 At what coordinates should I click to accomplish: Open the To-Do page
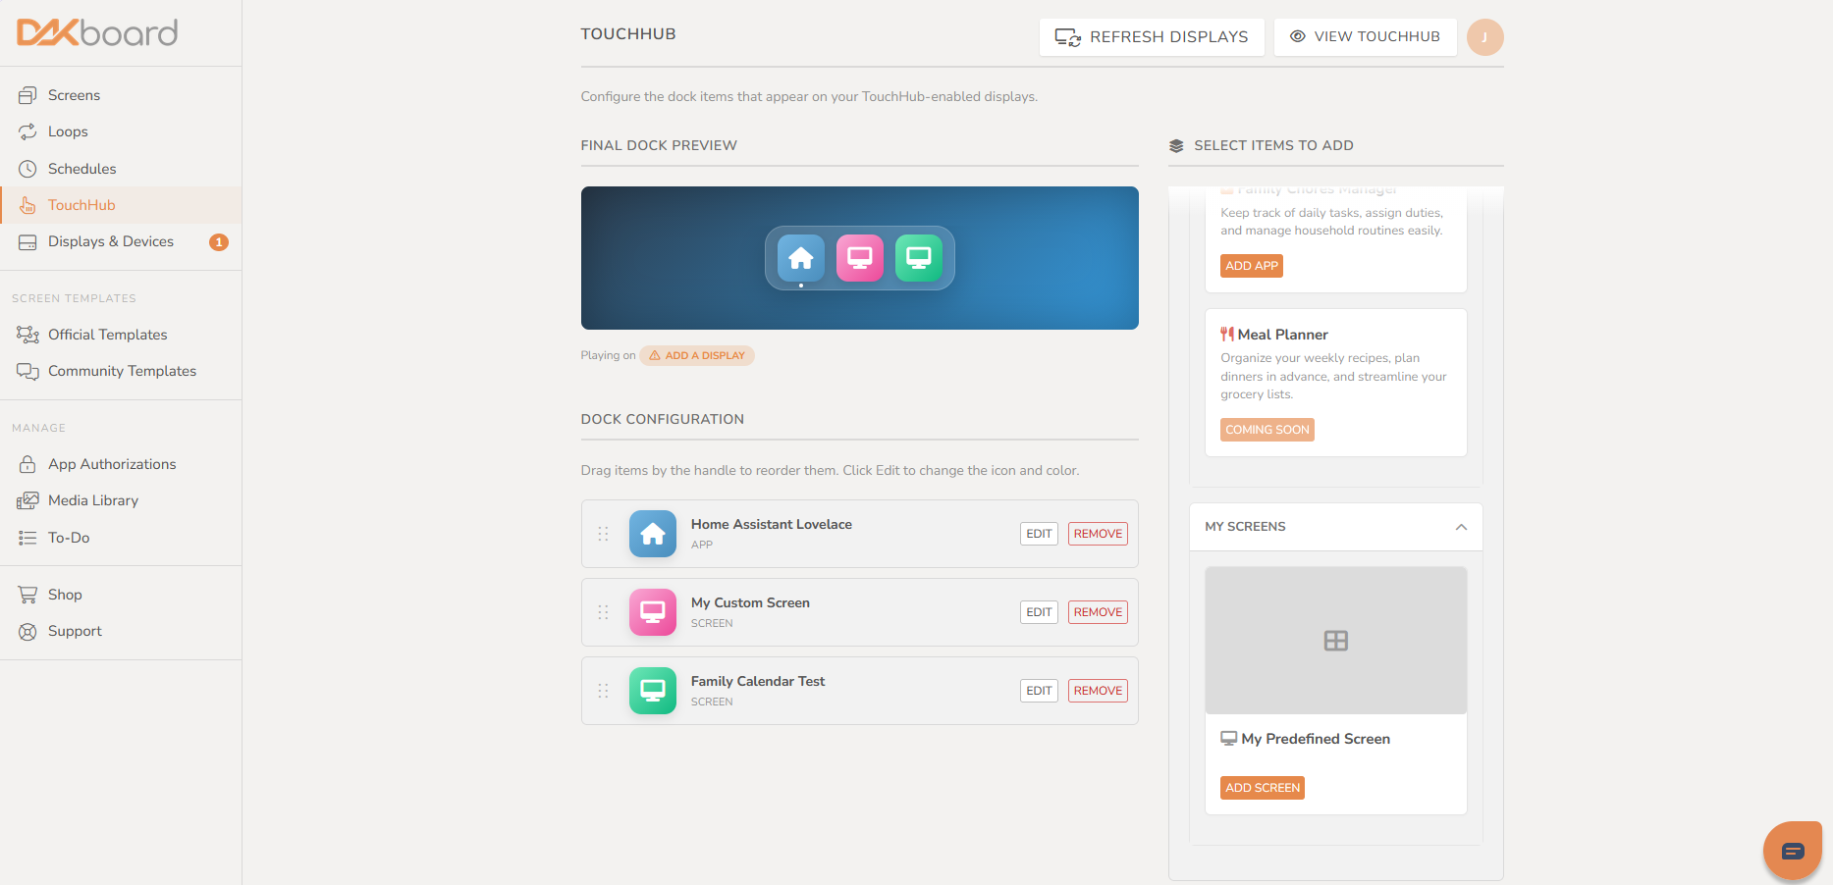(121, 538)
